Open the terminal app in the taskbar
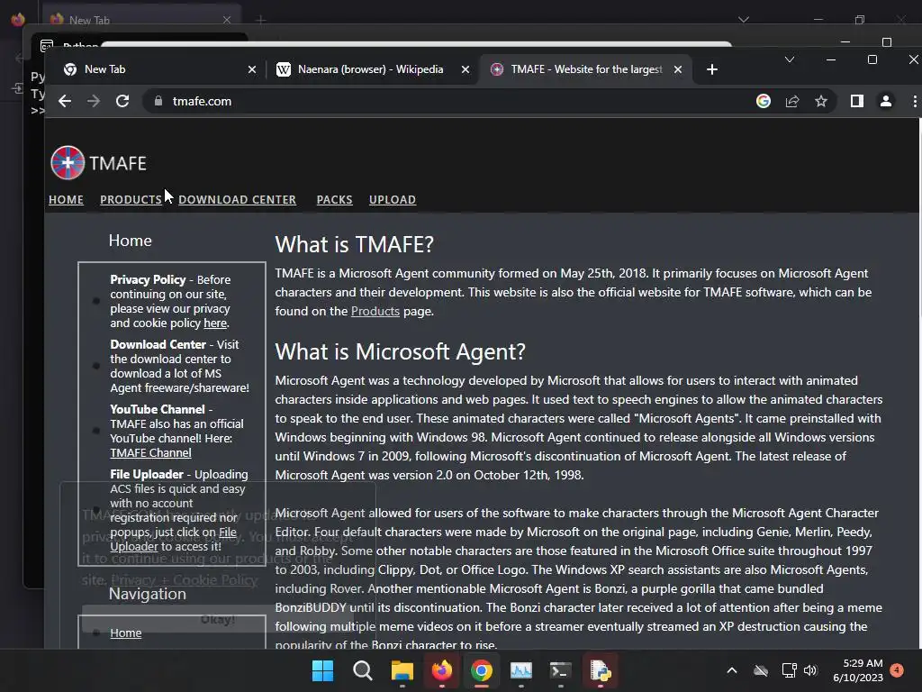 (560, 670)
